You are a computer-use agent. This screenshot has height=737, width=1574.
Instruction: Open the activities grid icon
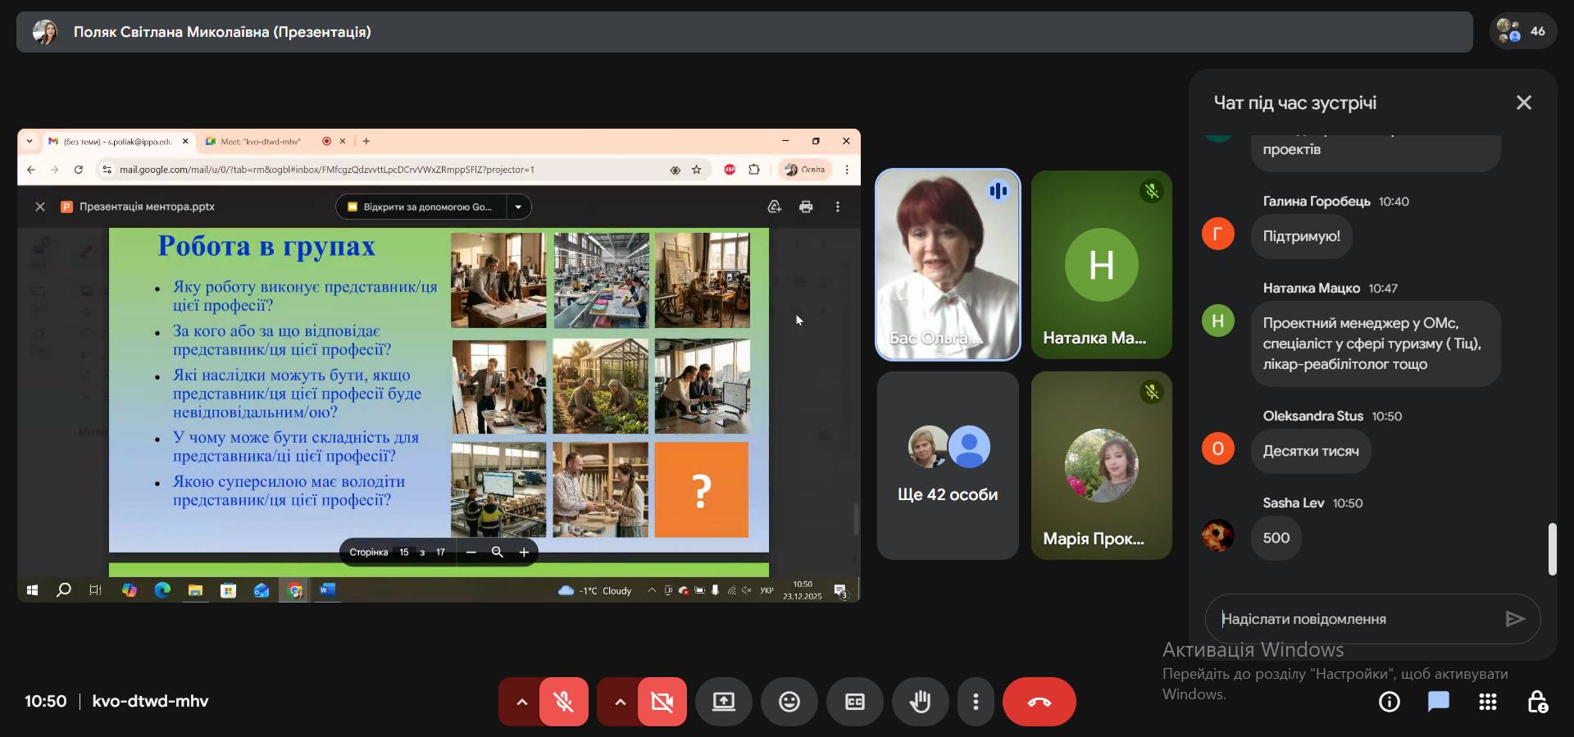pyautogui.click(x=1487, y=702)
